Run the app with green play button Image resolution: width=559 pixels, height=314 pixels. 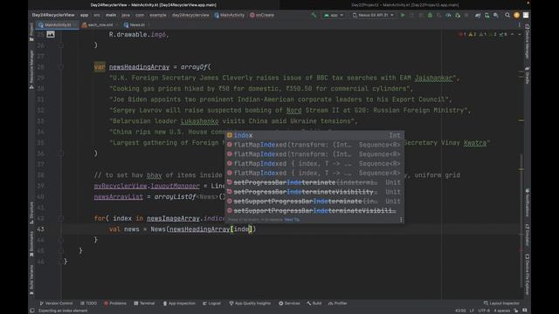(x=403, y=16)
